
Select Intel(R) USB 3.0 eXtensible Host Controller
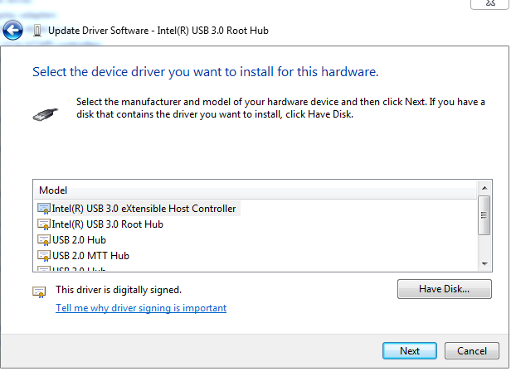[x=144, y=209]
